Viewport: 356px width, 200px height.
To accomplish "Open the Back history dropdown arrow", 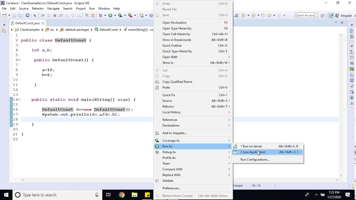I will [x=274, y=15].
